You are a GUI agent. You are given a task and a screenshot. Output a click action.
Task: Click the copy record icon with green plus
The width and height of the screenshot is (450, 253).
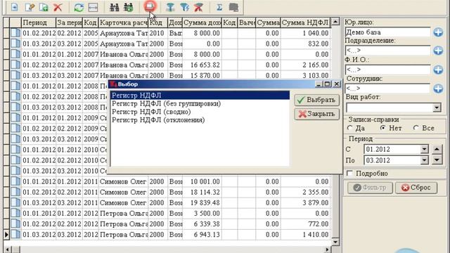click(44, 7)
